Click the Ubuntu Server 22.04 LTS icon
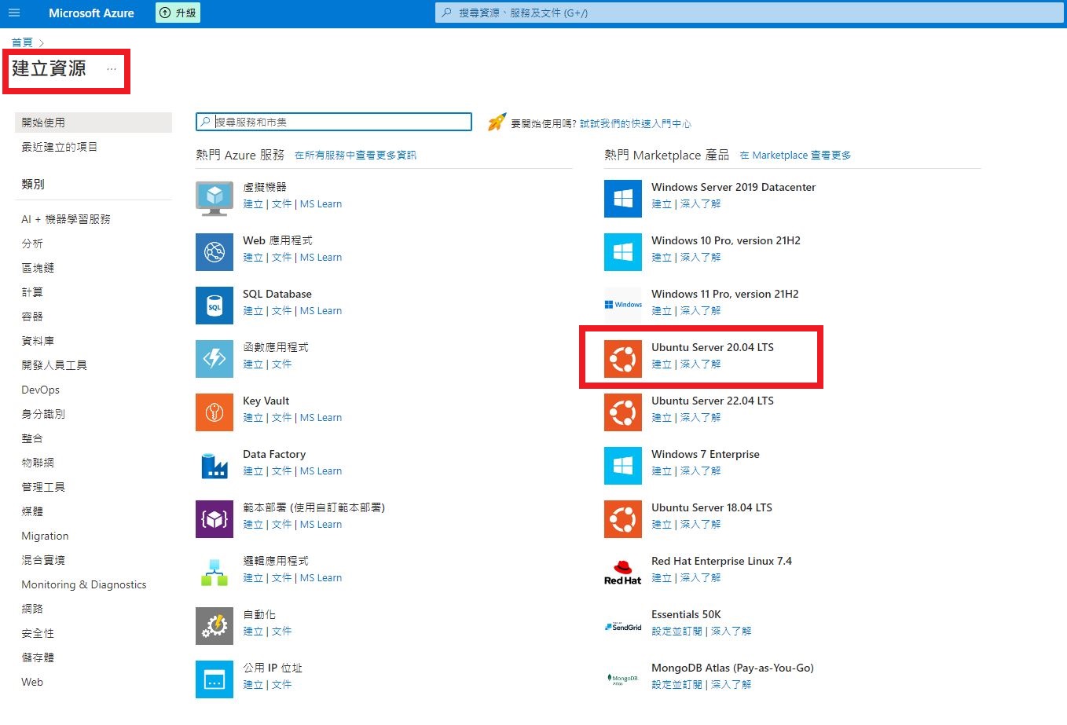The width and height of the screenshot is (1067, 725). click(623, 412)
